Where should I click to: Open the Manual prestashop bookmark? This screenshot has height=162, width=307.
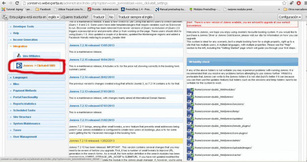[x=170, y=9]
